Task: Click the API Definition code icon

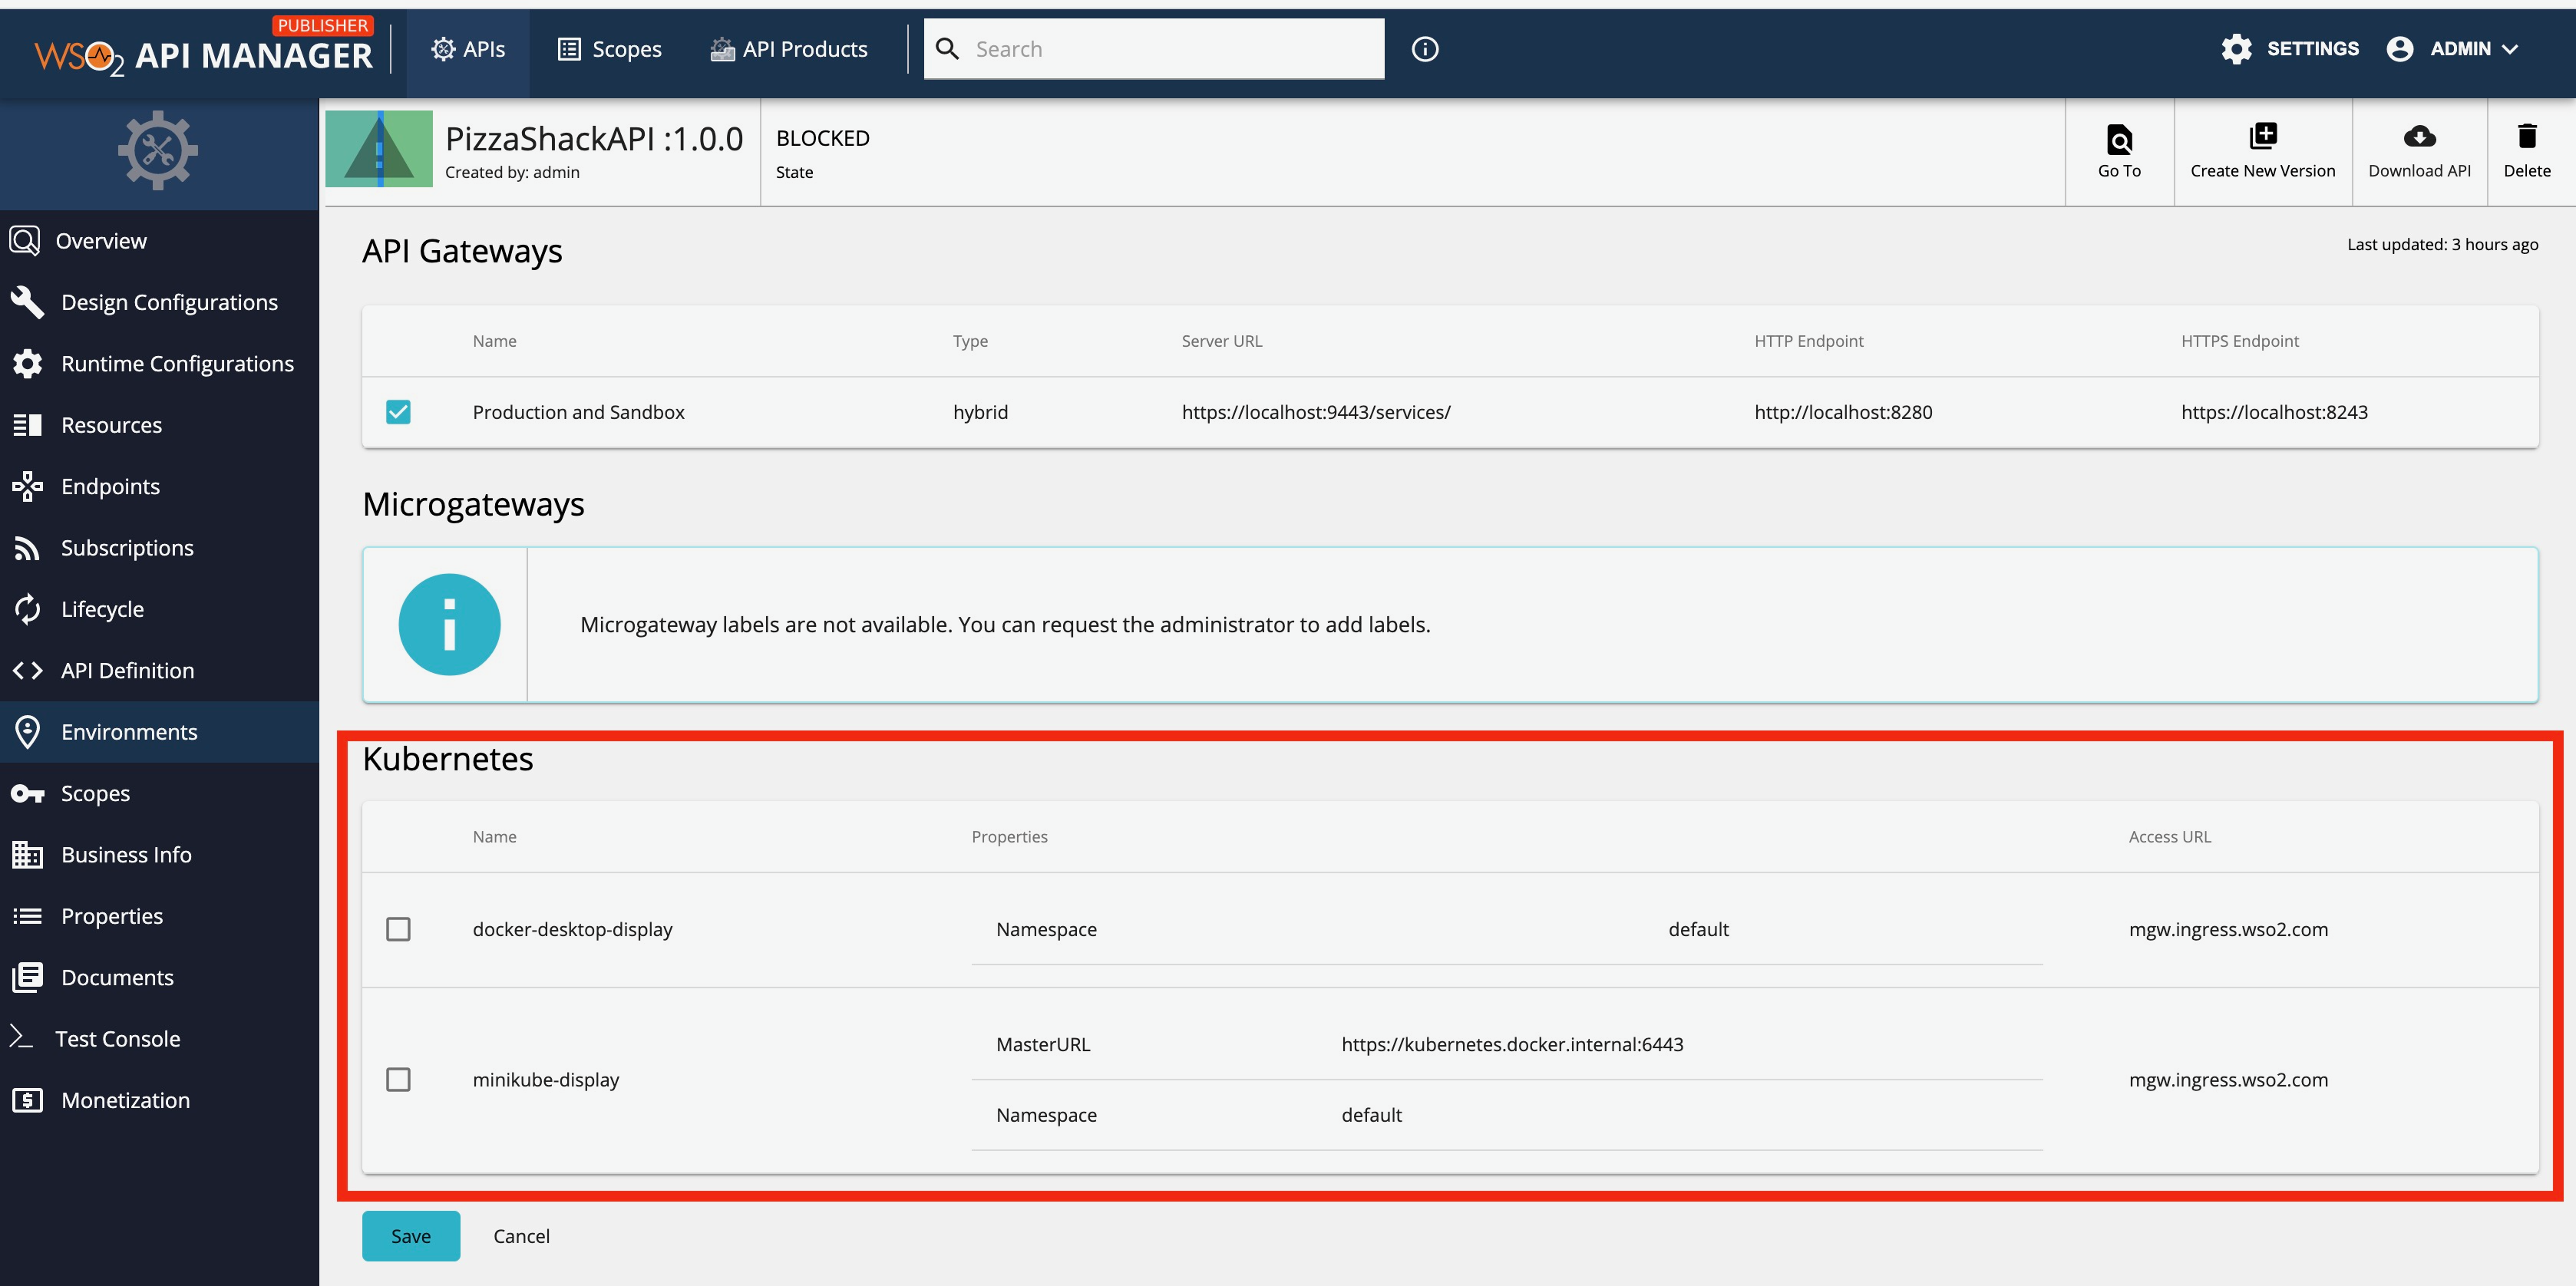Action: [x=27, y=671]
